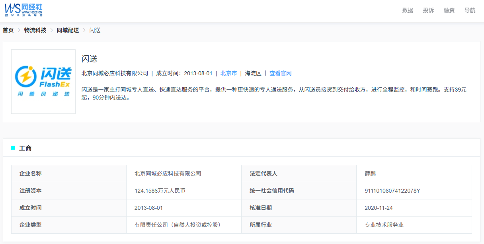Viewport: 484px width, 244px height.
Task: Open the 投诉 menu item
Action: point(428,10)
